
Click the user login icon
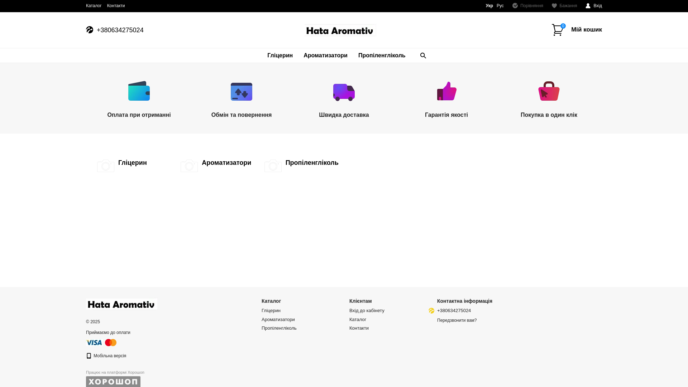[x=588, y=6]
